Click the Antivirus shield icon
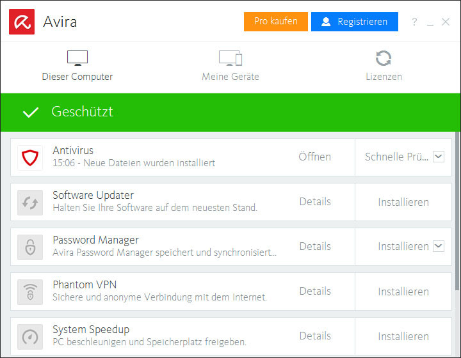 point(30,157)
